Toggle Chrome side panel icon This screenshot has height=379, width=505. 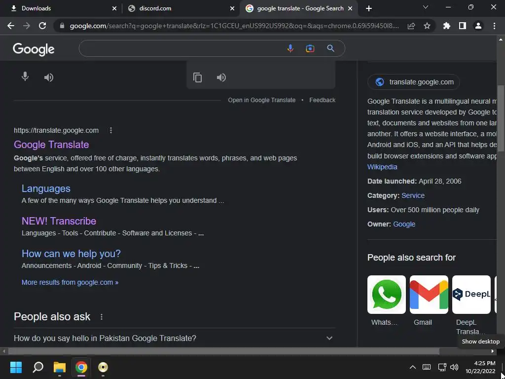click(x=463, y=26)
